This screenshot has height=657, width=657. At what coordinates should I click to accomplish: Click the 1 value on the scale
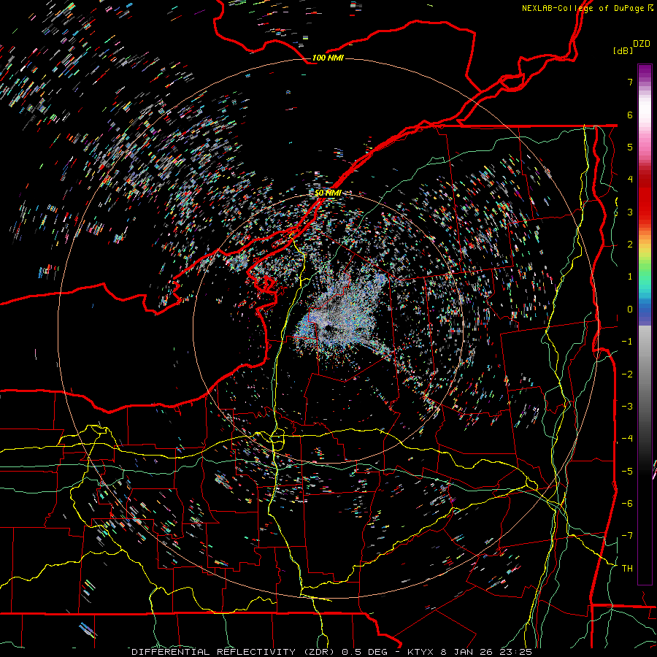tap(630, 277)
